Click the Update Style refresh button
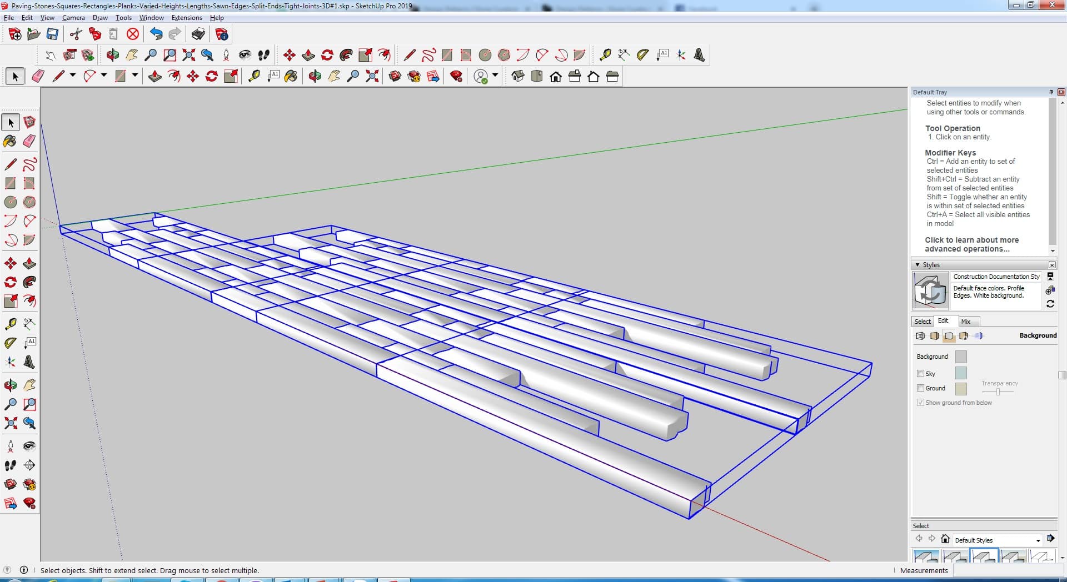The height and width of the screenshot is (582, 1067). [1050, 304]
